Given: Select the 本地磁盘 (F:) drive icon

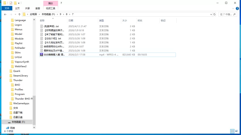Looking at the screenshot, I should click(x=9, y=122).
